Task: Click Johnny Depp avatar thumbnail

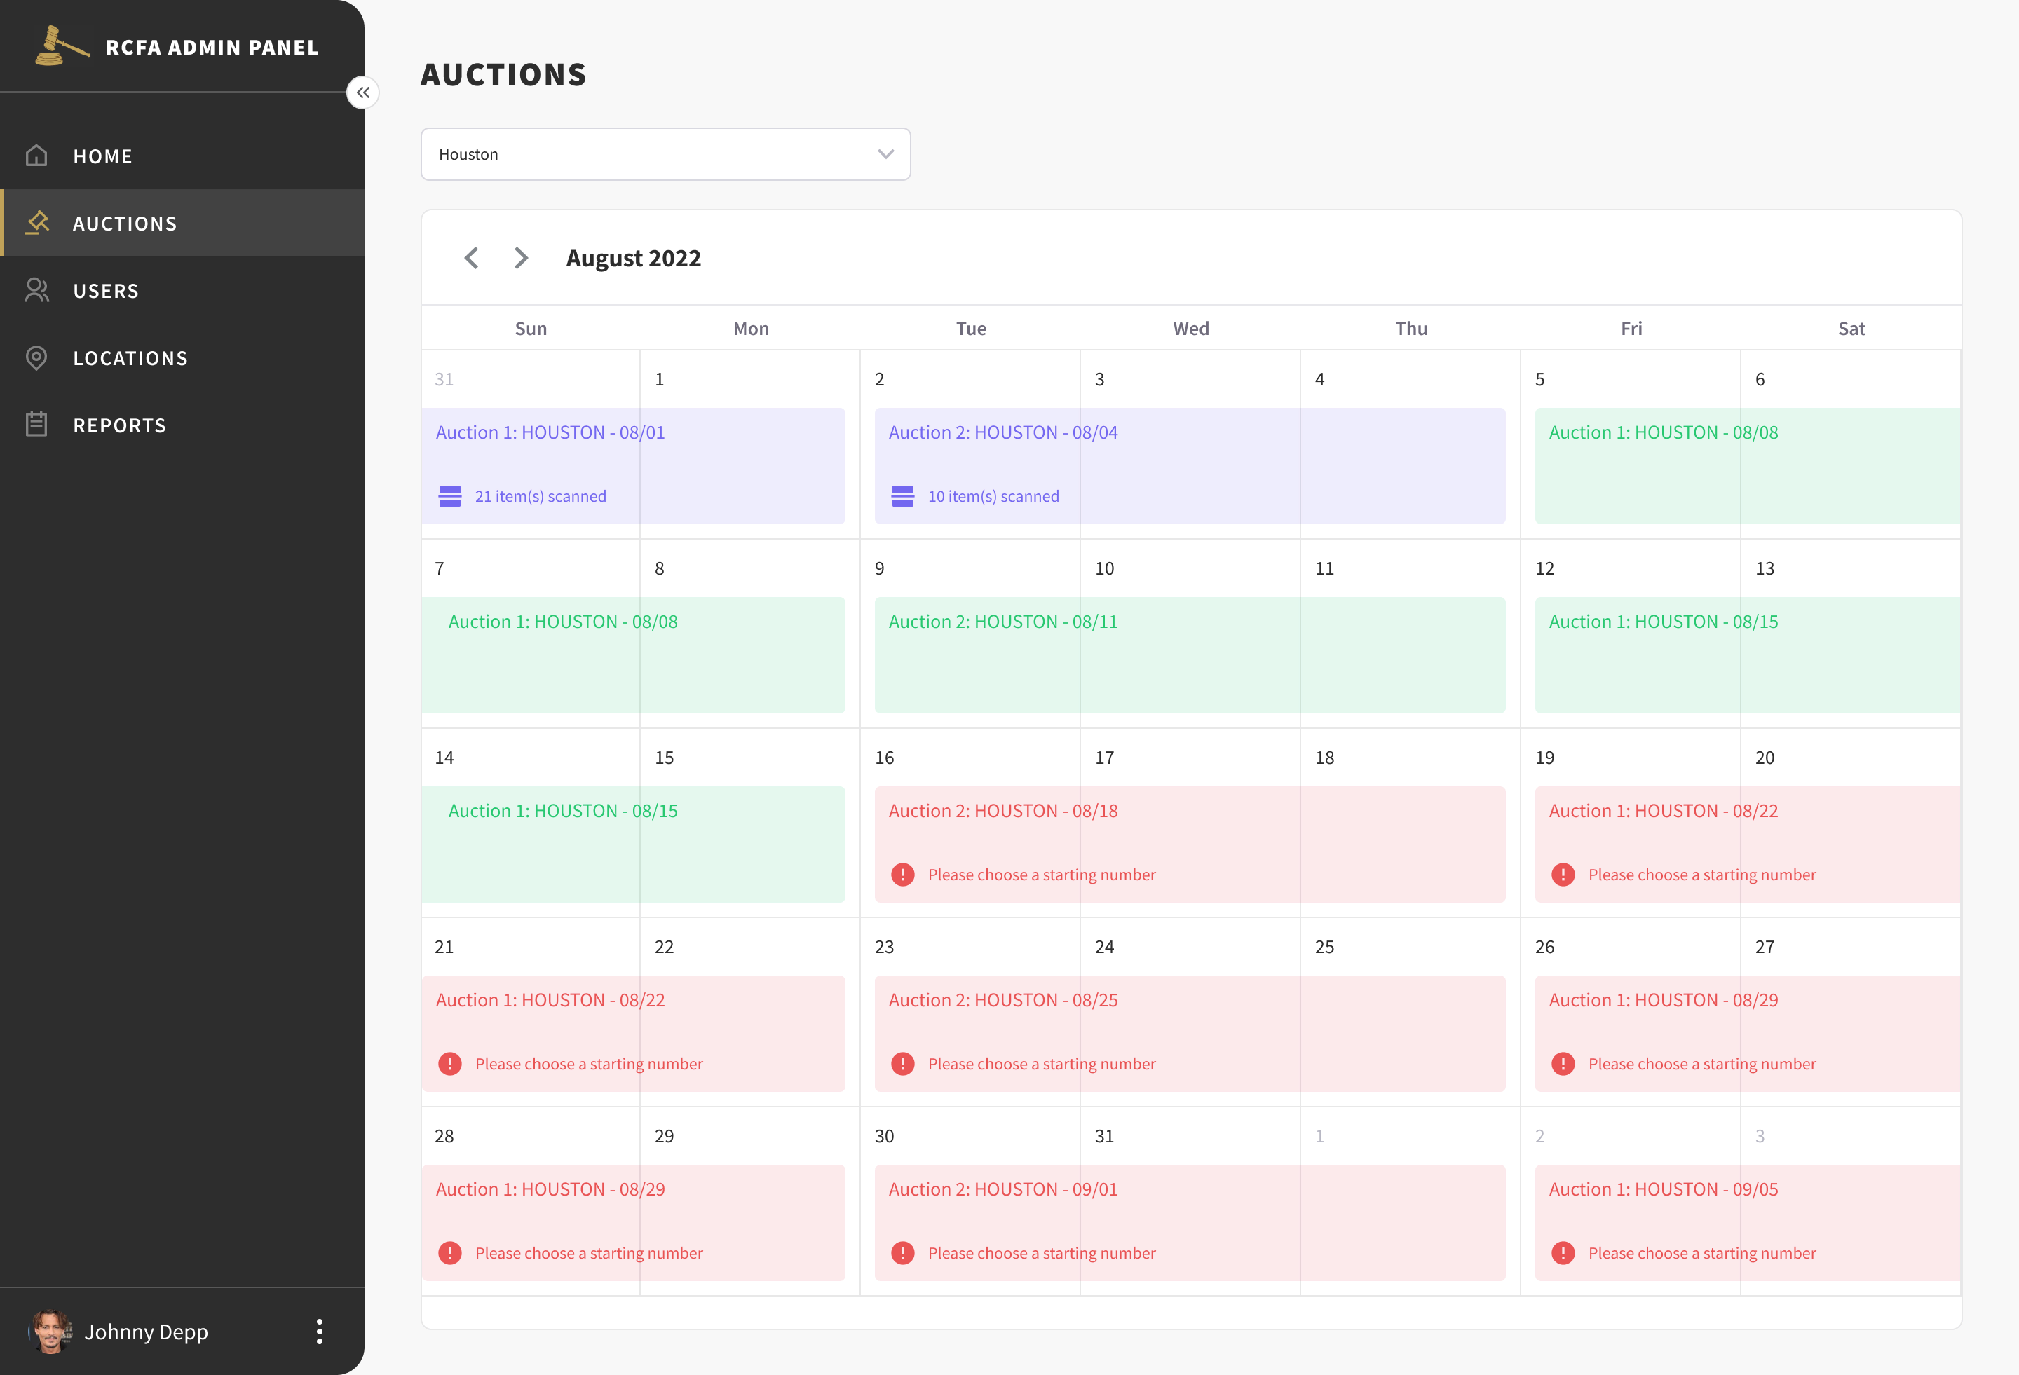Action: pos(51,1332)
